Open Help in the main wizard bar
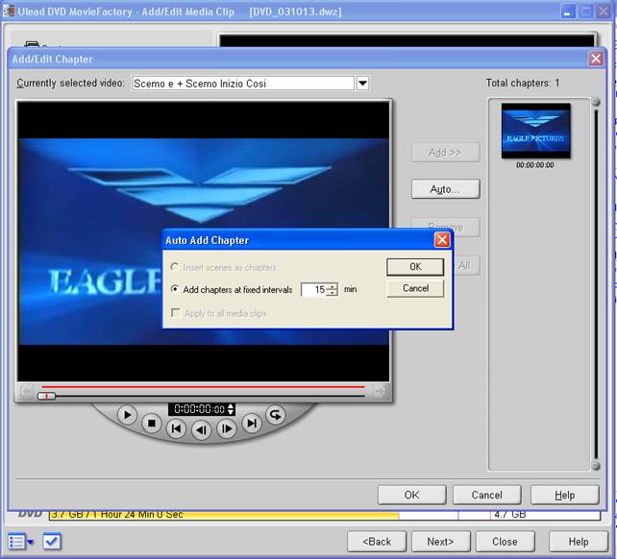The height and width of the screenshot is (559, 617). [x=578, y=542]
